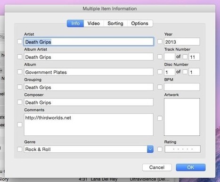220x182 pixels.
Task: Select the Options tab
Action: pyautogui.click(x=140, y=24)
